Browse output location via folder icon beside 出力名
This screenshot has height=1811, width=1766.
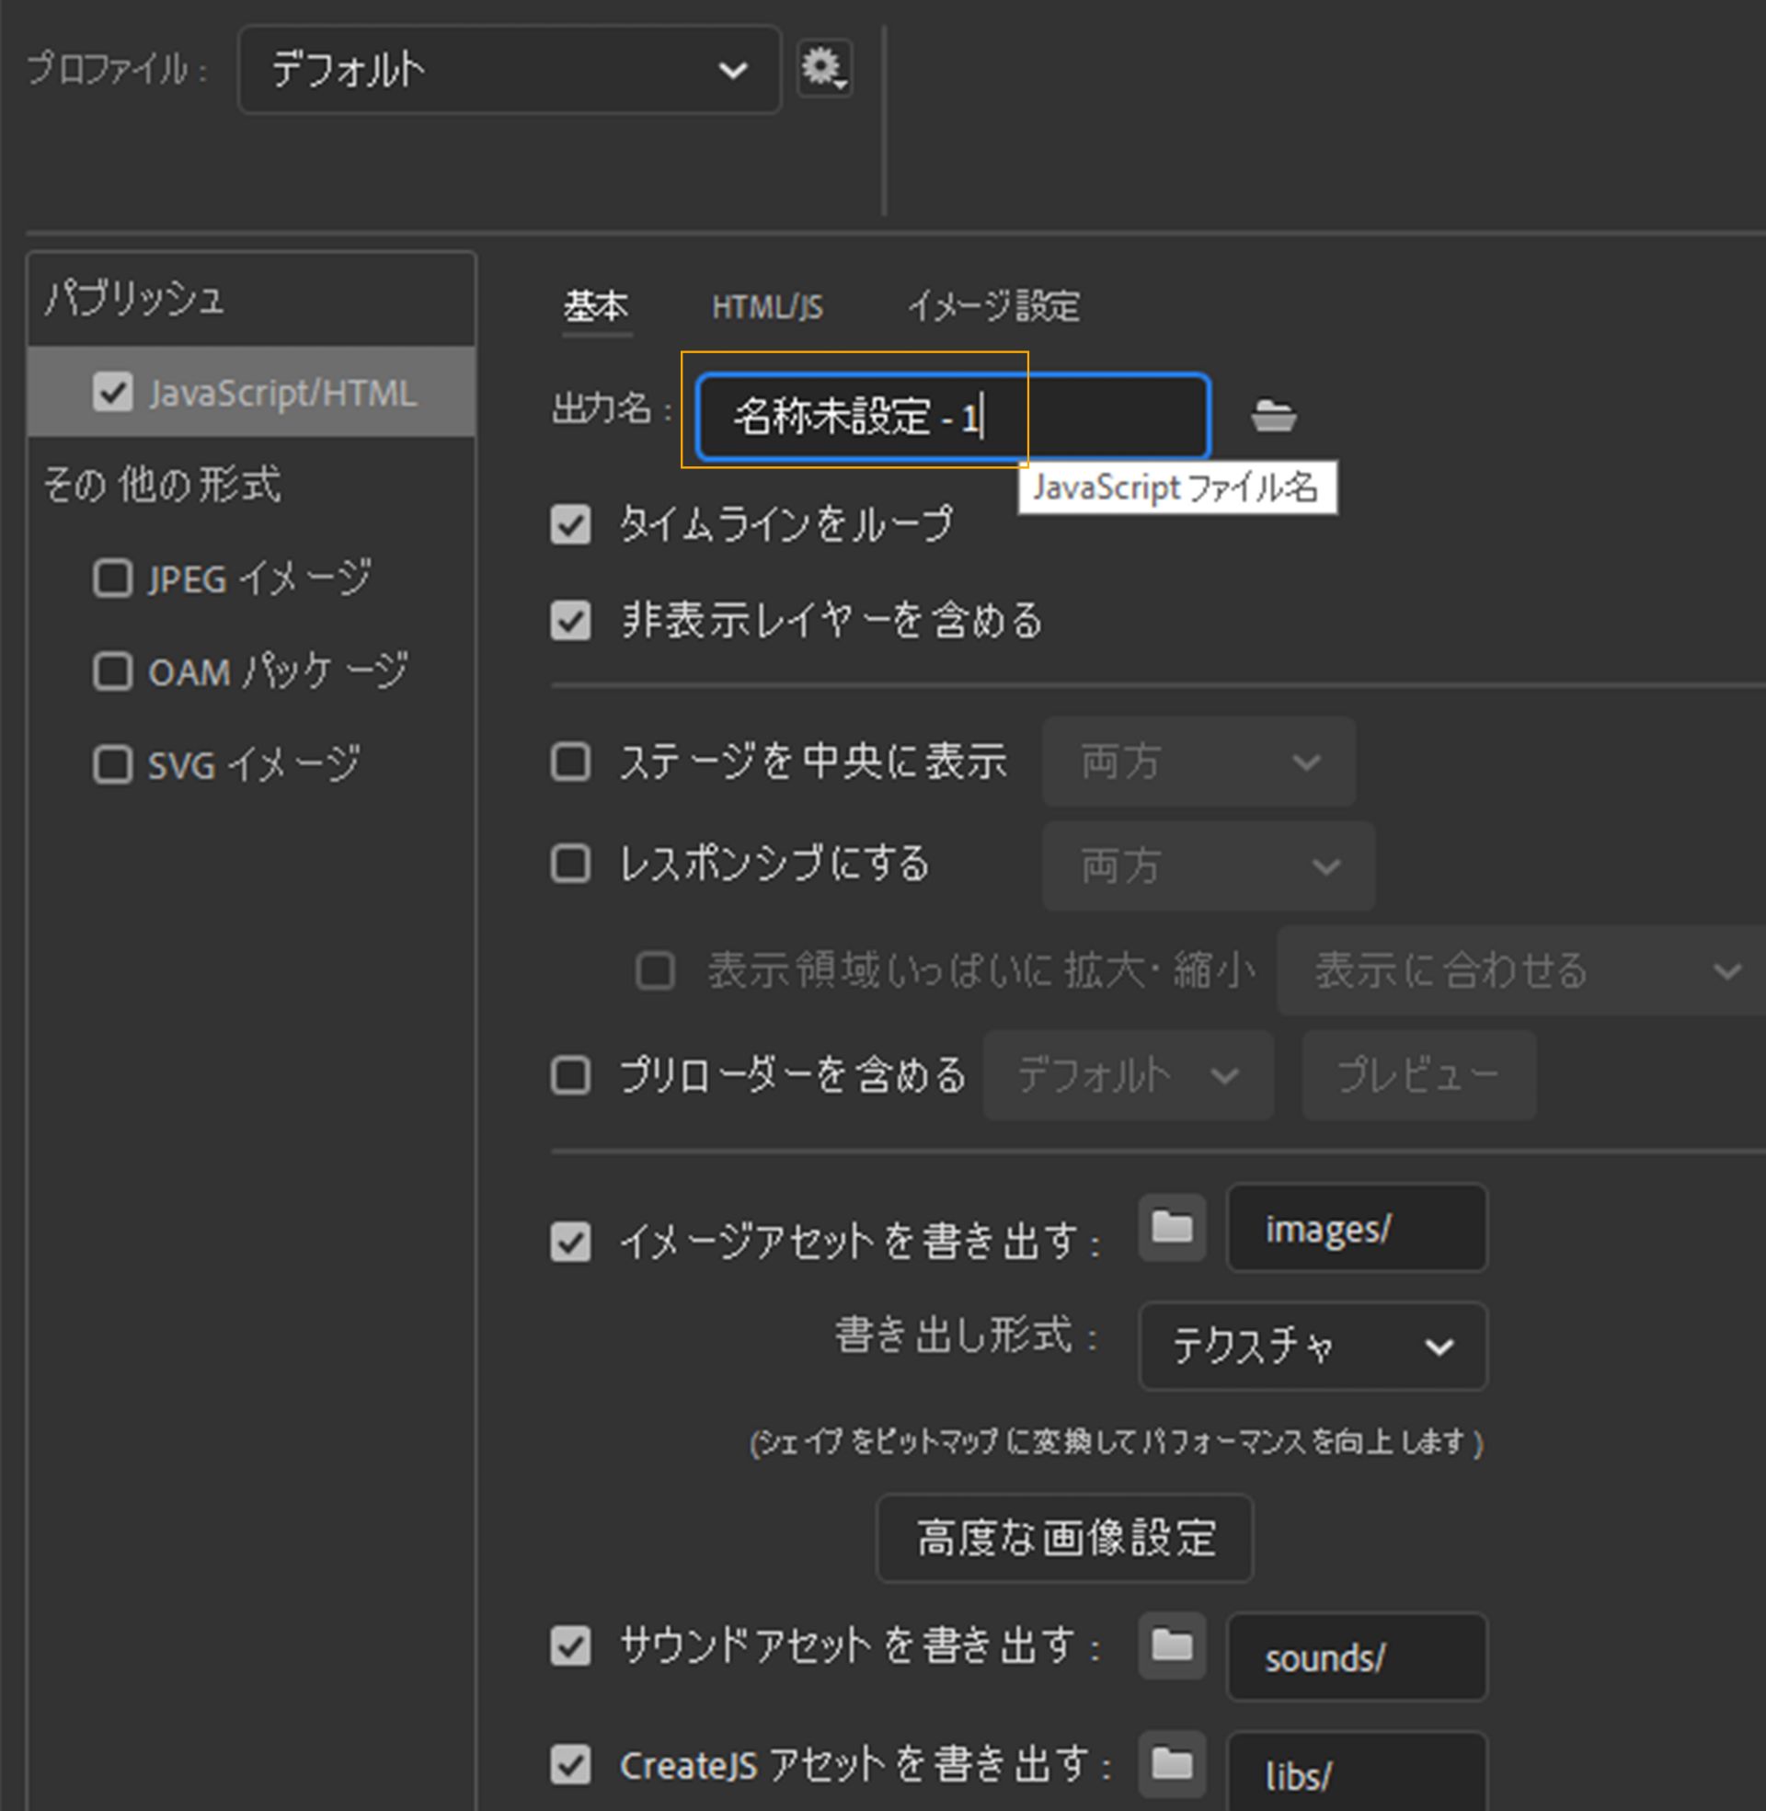(x=1274, y=417)
